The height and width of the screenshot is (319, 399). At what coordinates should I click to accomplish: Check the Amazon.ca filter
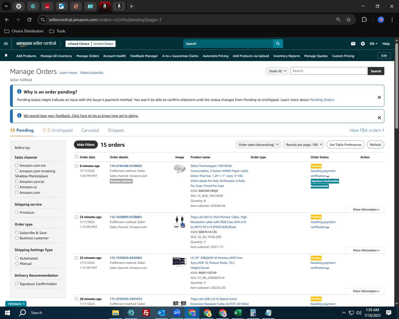pos(17,187)
